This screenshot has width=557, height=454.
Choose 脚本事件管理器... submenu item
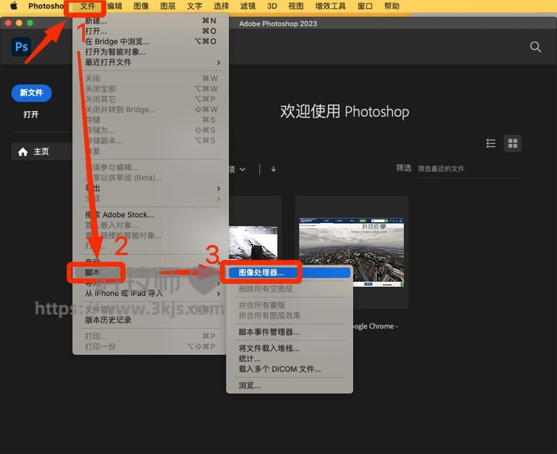click(x=289, y=332)
